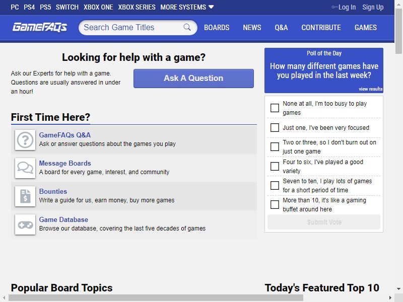
Task: Check 'Just one, I've been very focused'
Action: click(275, 127)
